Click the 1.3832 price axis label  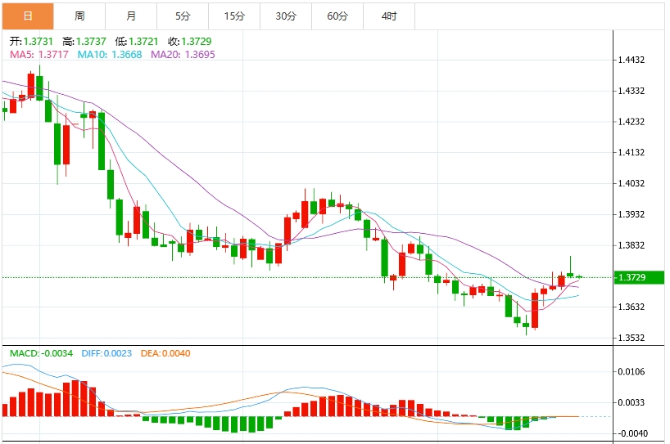pyautogui.click(x=632, y=245)
